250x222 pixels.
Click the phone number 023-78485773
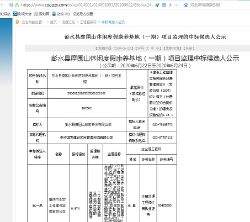coord(162,125)
